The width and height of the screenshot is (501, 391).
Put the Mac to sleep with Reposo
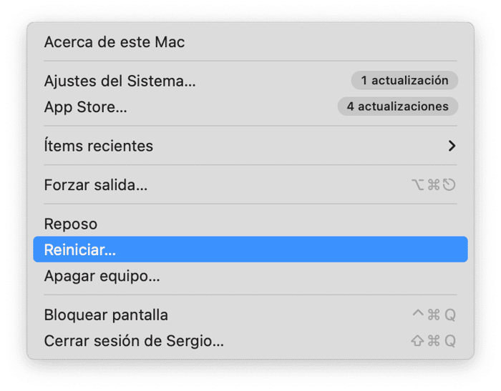coord(71,224)
